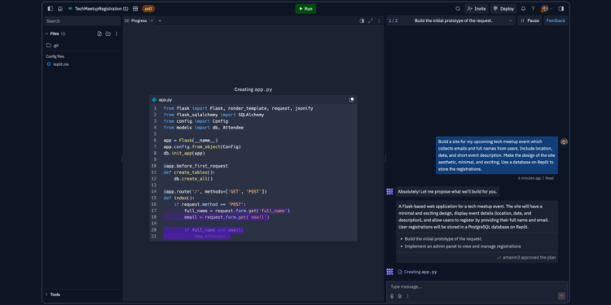Open the TechMeetupRegistration (1) project name

(101, 9)
